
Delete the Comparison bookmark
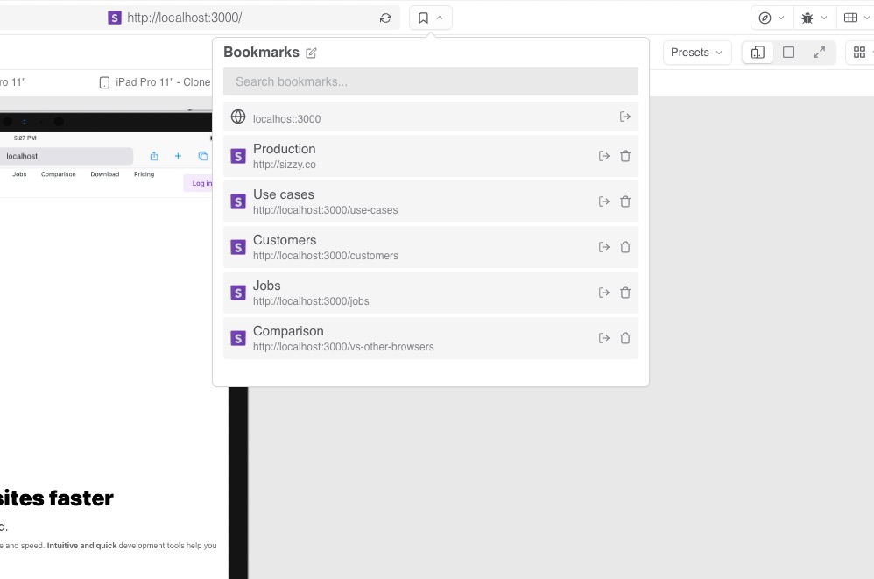point(625,338)
